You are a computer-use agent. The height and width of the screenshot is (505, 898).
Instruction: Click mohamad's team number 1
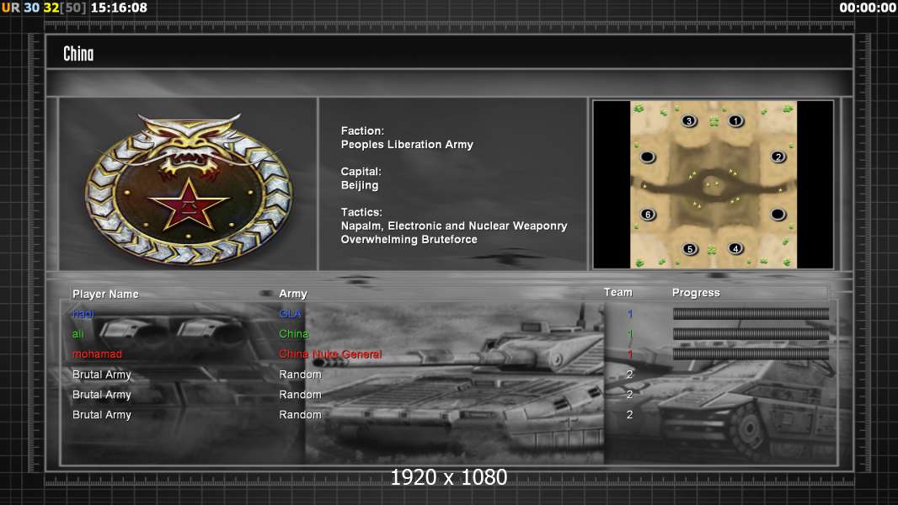(629, 354)
